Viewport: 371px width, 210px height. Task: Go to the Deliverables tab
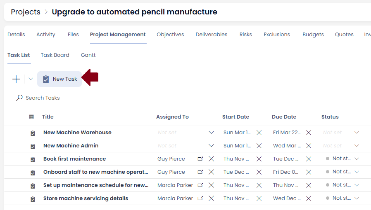point(211,35)
